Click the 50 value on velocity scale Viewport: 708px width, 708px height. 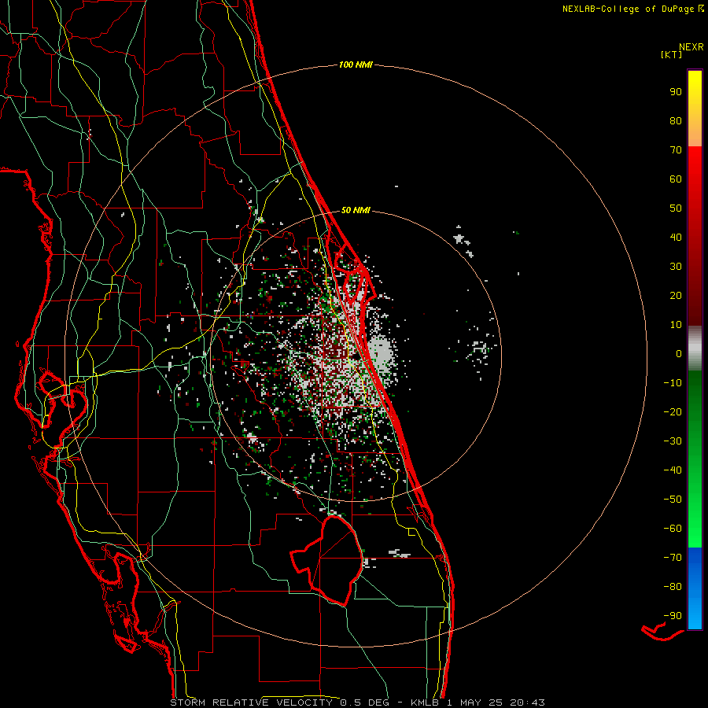[676, 208]
